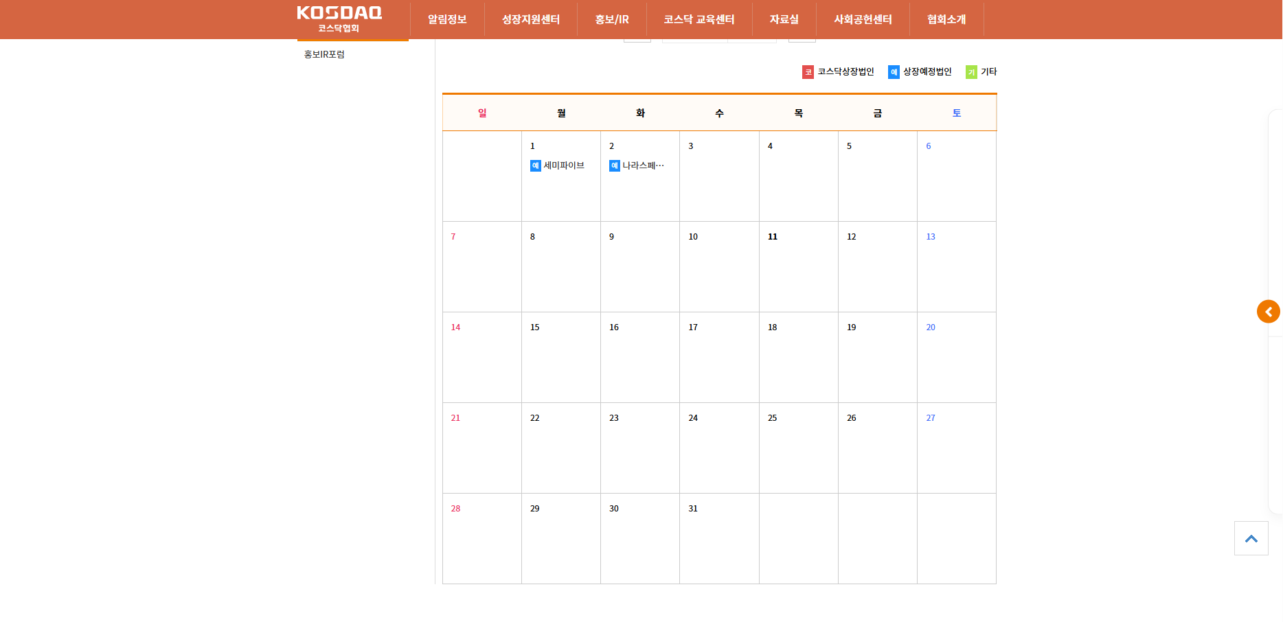Screen dimensions: 1283x622
Task: Click the blue 상장예정법인 legend icon
Action: (x=894, y=72)
